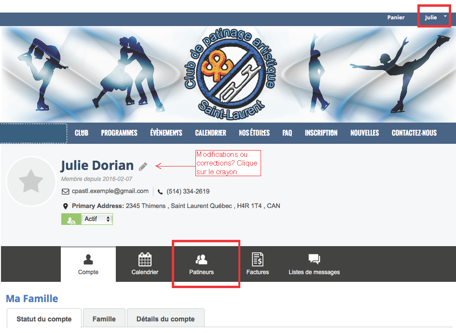Select the Compte tab

coord(88,264)
